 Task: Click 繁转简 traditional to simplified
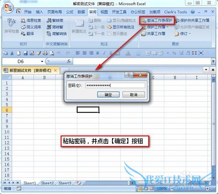[x=55, y=20]
